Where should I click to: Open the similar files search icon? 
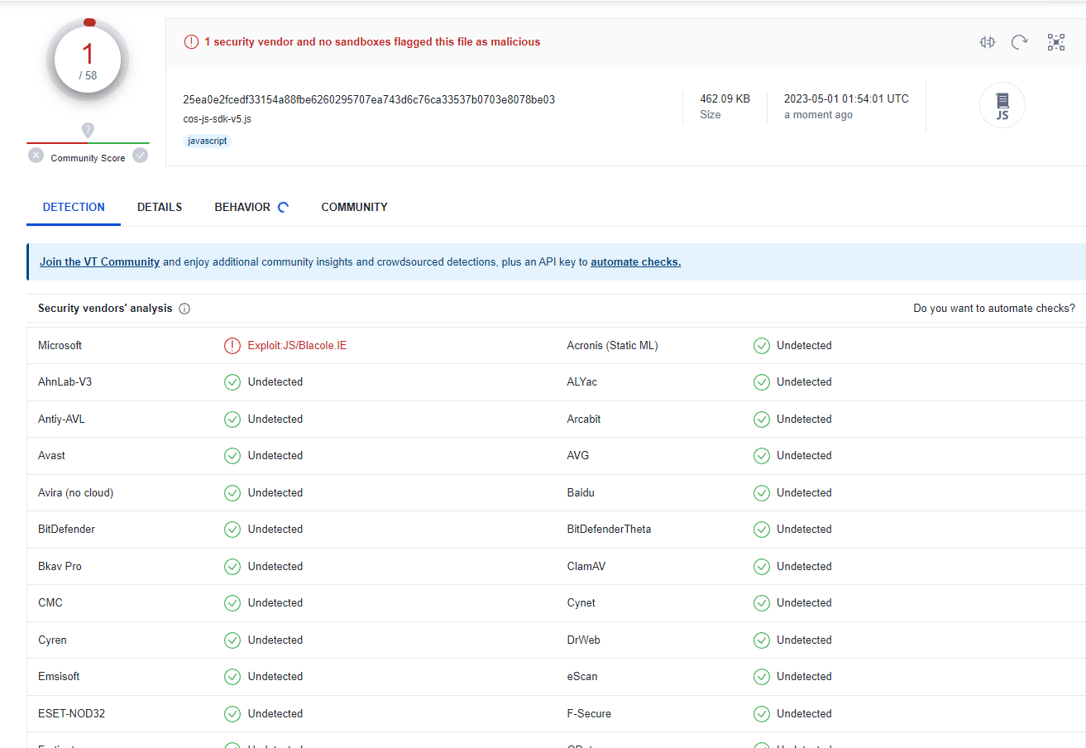tap(987, 42)
